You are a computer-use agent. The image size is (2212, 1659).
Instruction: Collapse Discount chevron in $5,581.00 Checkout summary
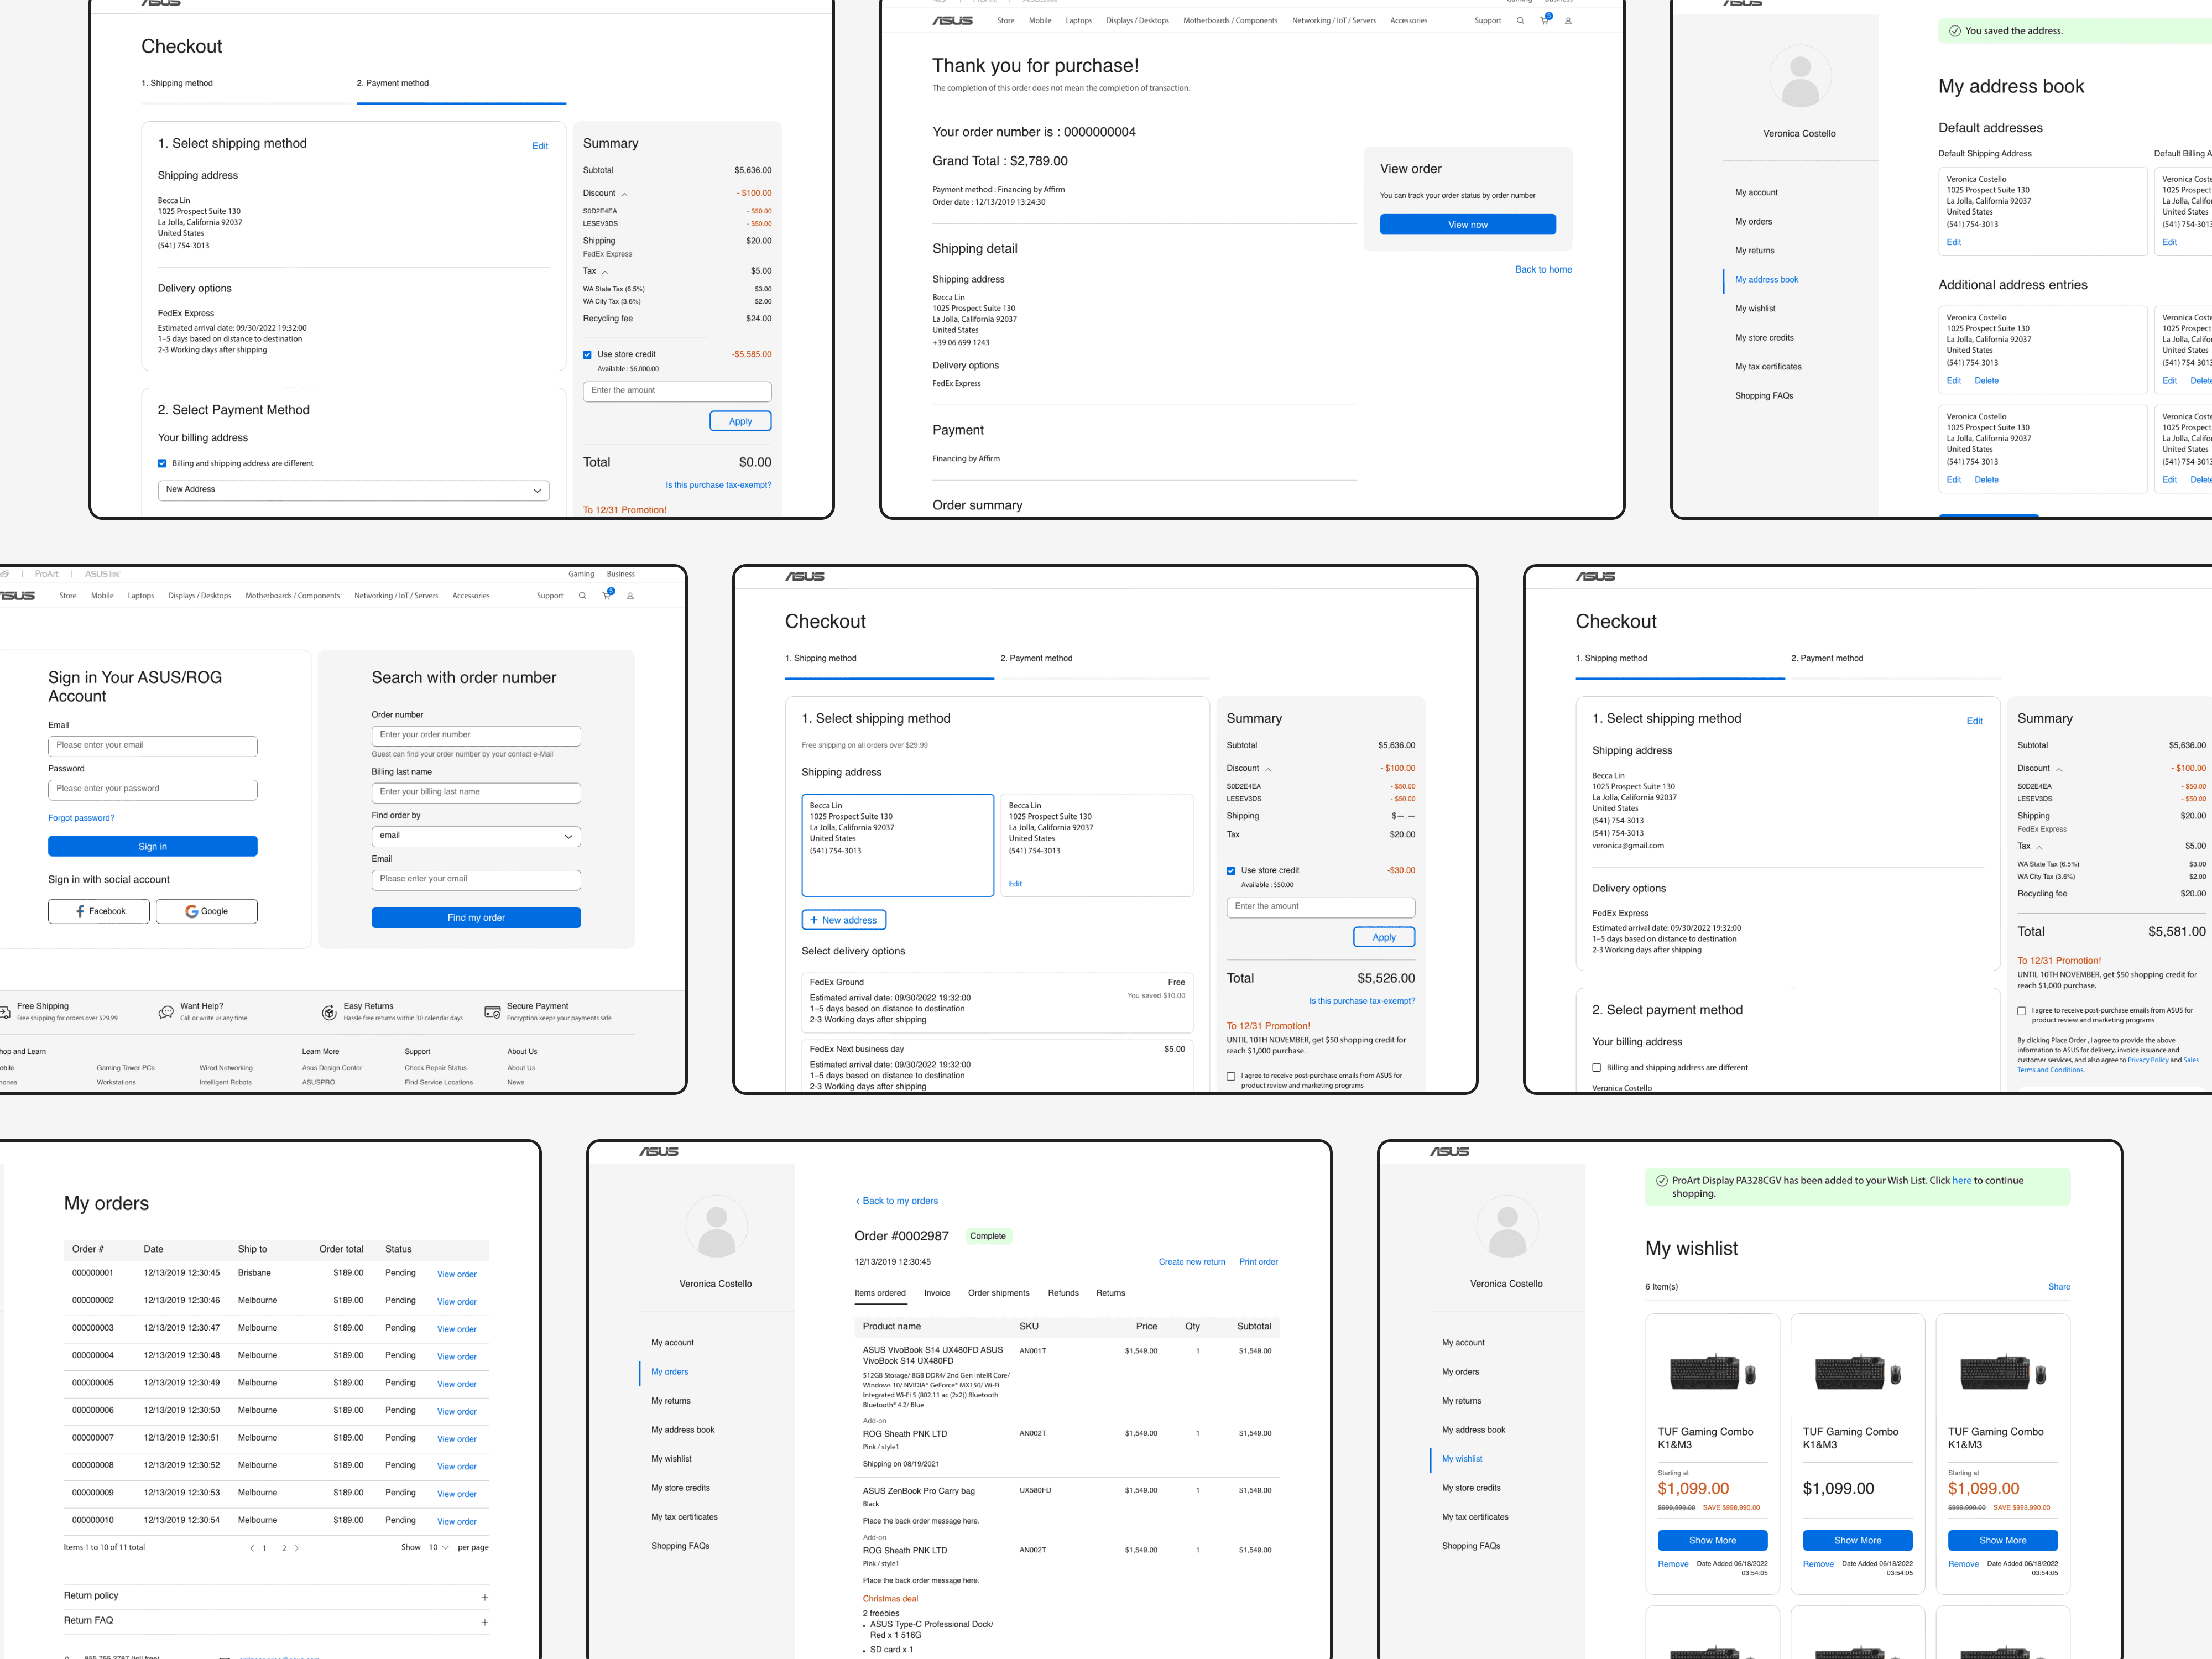point(2060,769)
